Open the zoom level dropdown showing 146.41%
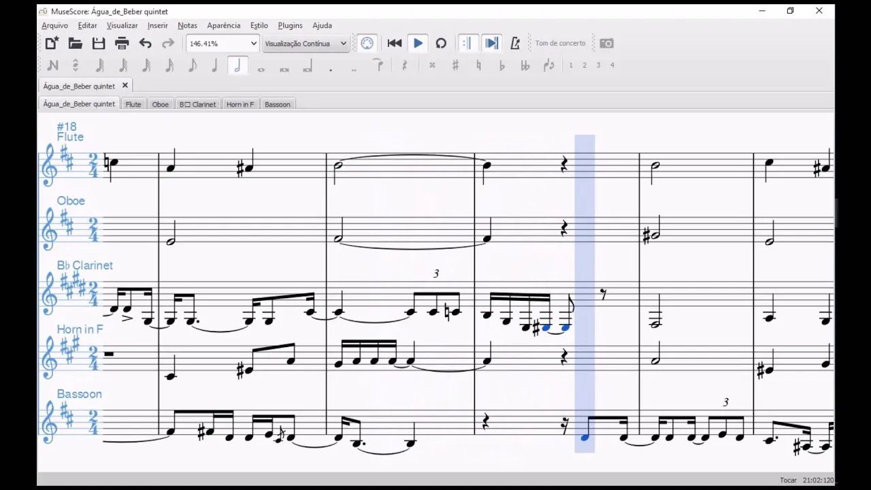The image size is (871, 490). (223, 44)
